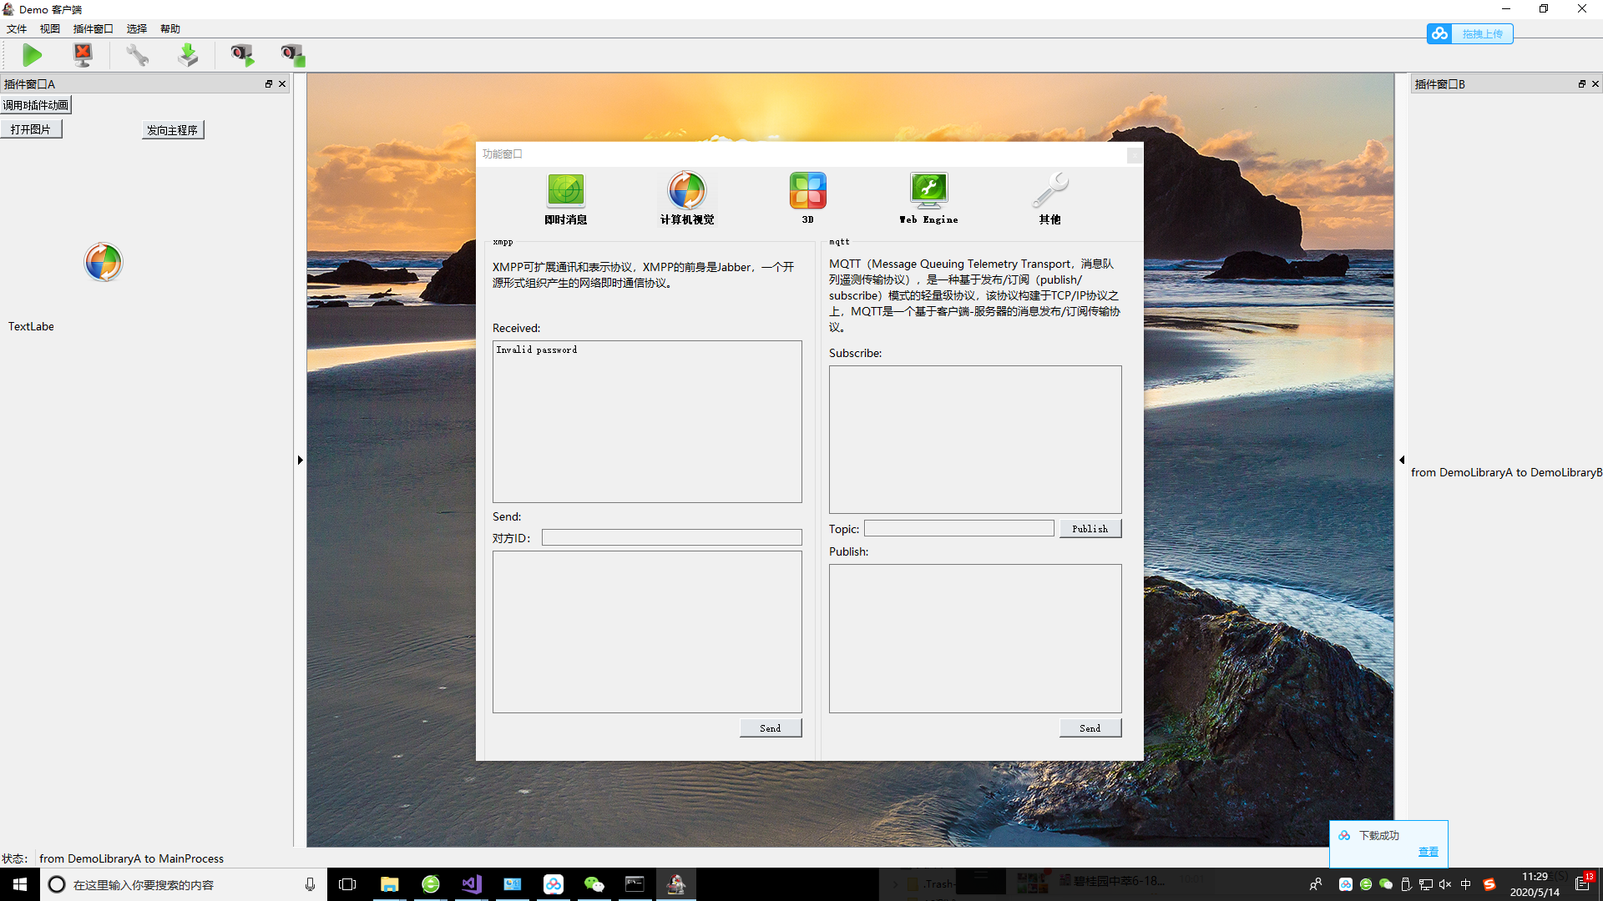
Task: Open settings via the wrench toolbar icon
Action: point(137,55)
